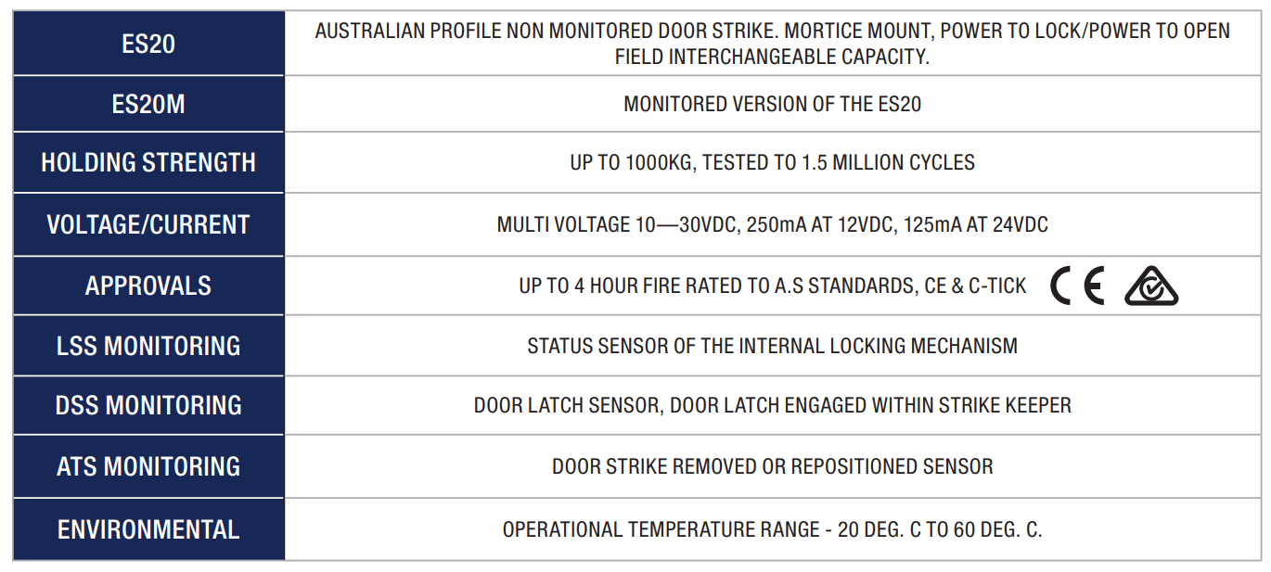This screenshot has height=572, width=1271.
Task: Click the HOLDING STRENGTH row label
Action: pyautogui.click(x=148, y=163)
